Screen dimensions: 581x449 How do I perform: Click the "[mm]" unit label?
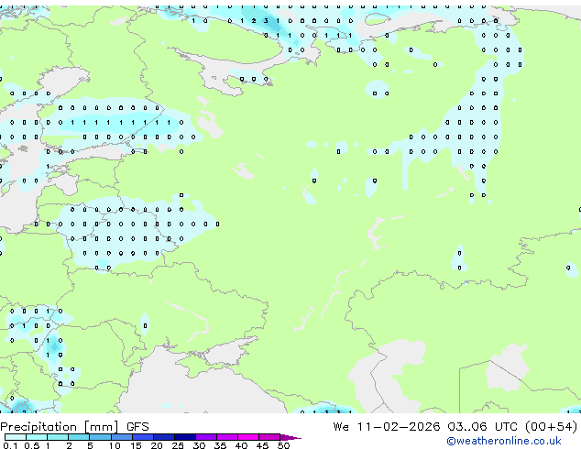click(x=101, y=427)
